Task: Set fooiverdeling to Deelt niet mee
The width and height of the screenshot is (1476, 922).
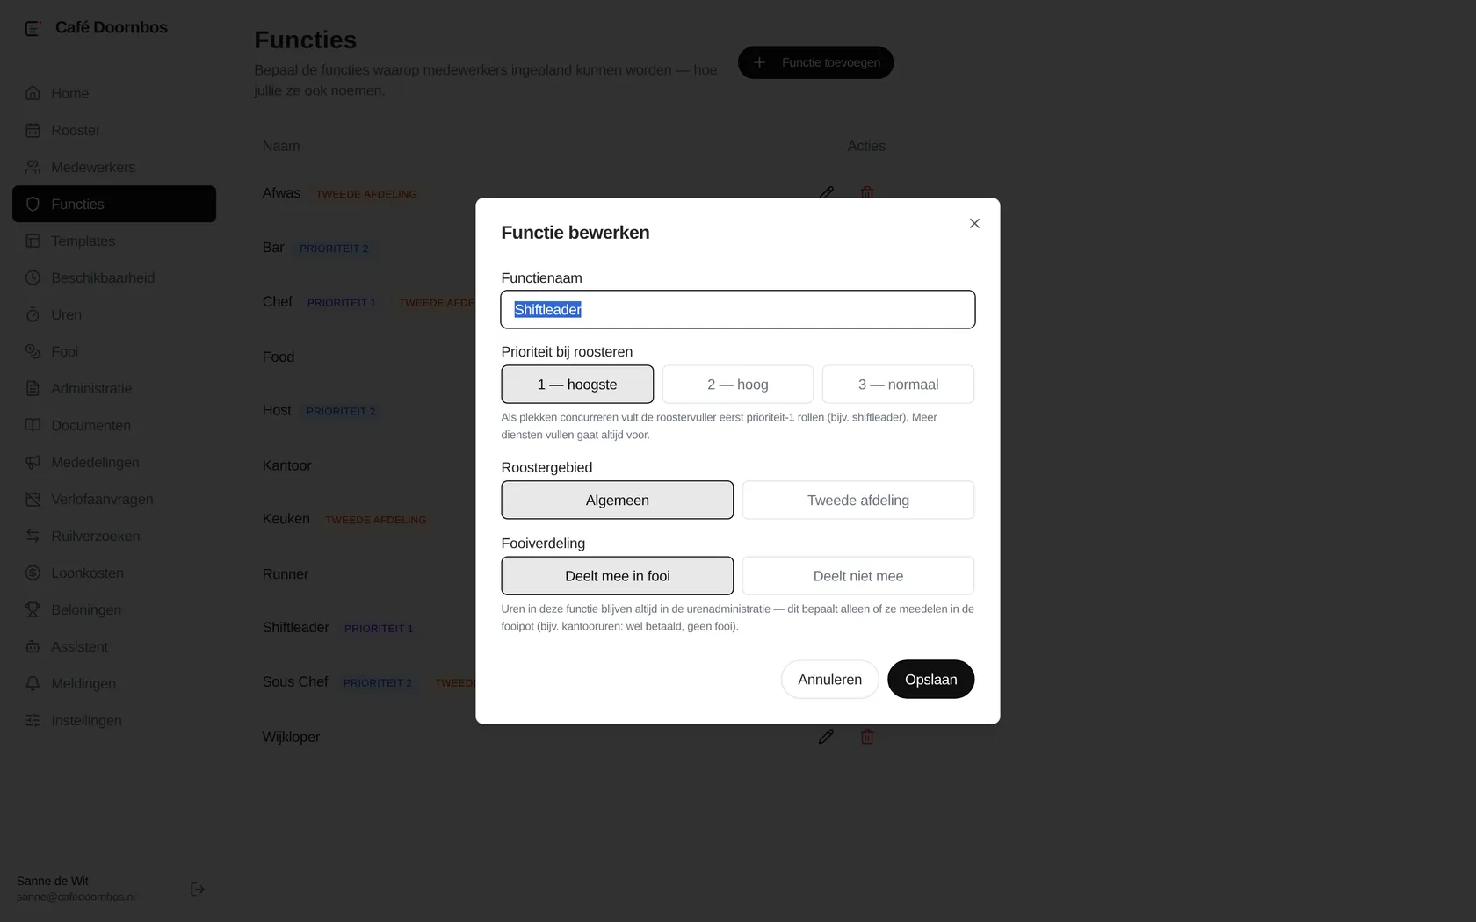Action: [x=858, y=576]
